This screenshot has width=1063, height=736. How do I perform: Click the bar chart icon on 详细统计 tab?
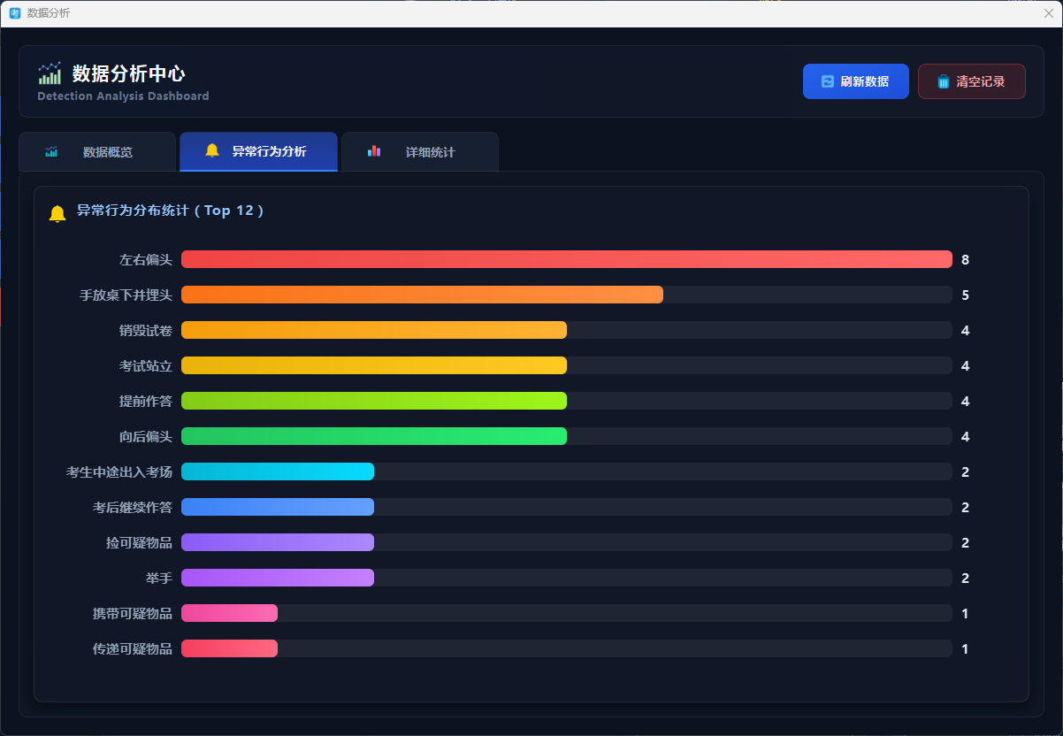pyautogui.click(x=374, y=151)
